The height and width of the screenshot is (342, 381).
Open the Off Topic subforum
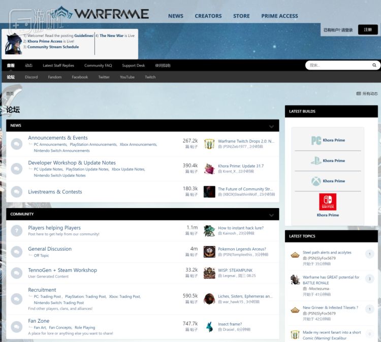click(x=41, y=255)
